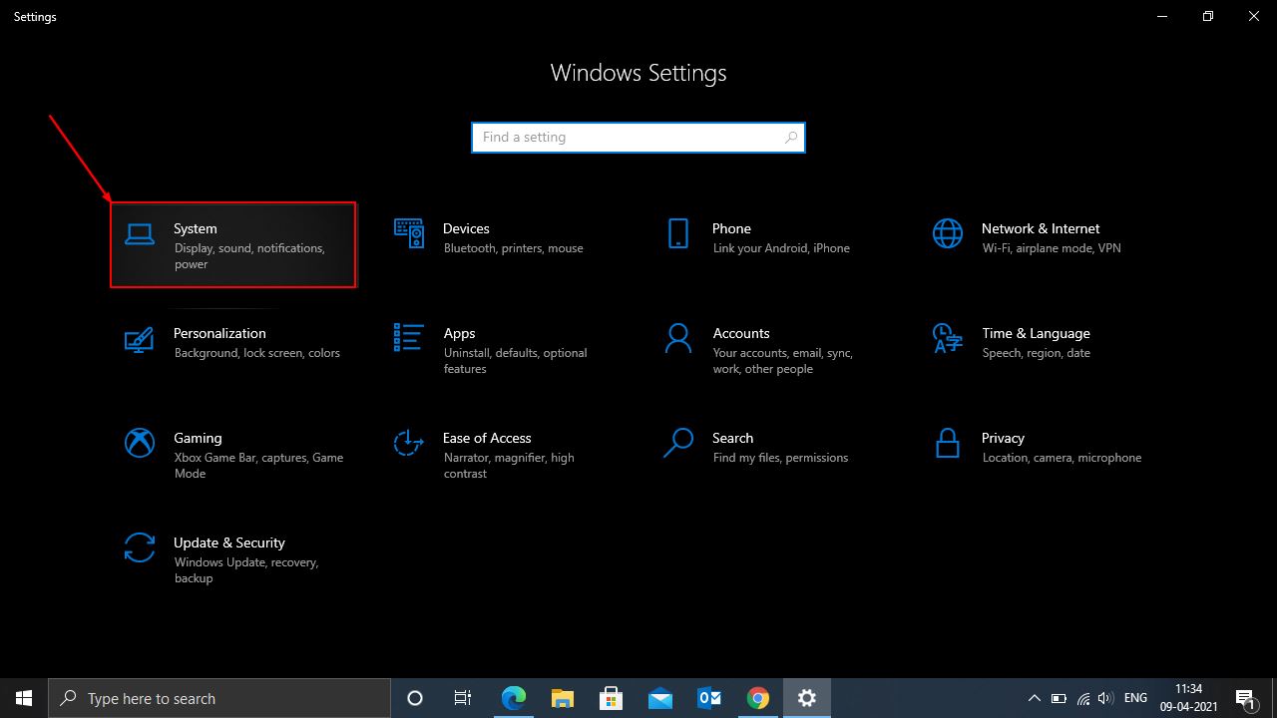This screenshot has height=718, width=1277.
Task: Open Google Chrome from the taskbar
Action: tap(757, 698)
